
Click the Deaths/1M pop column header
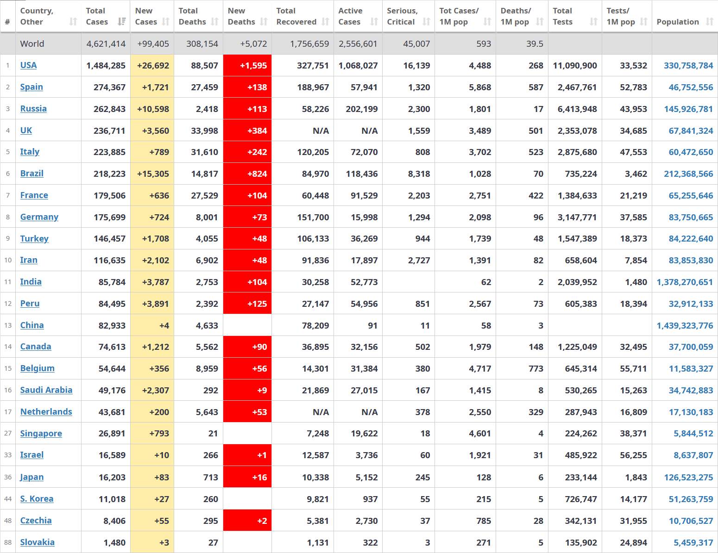(515, 16)
